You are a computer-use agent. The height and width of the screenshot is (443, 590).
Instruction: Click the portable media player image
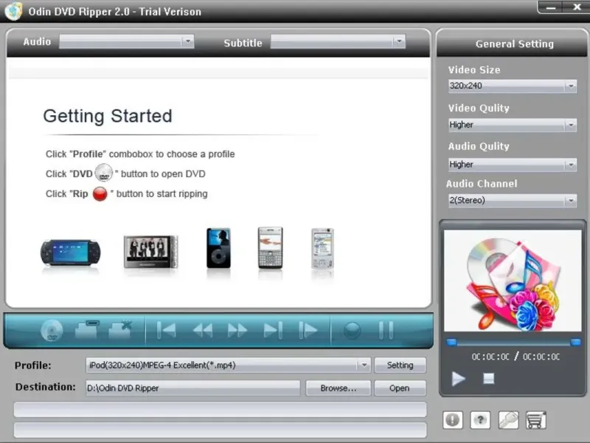tap(150, 252)
